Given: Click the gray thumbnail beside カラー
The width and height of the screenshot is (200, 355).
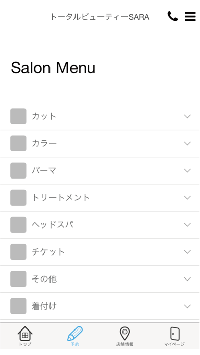Looking at the screenshot, I should point(18,143).
